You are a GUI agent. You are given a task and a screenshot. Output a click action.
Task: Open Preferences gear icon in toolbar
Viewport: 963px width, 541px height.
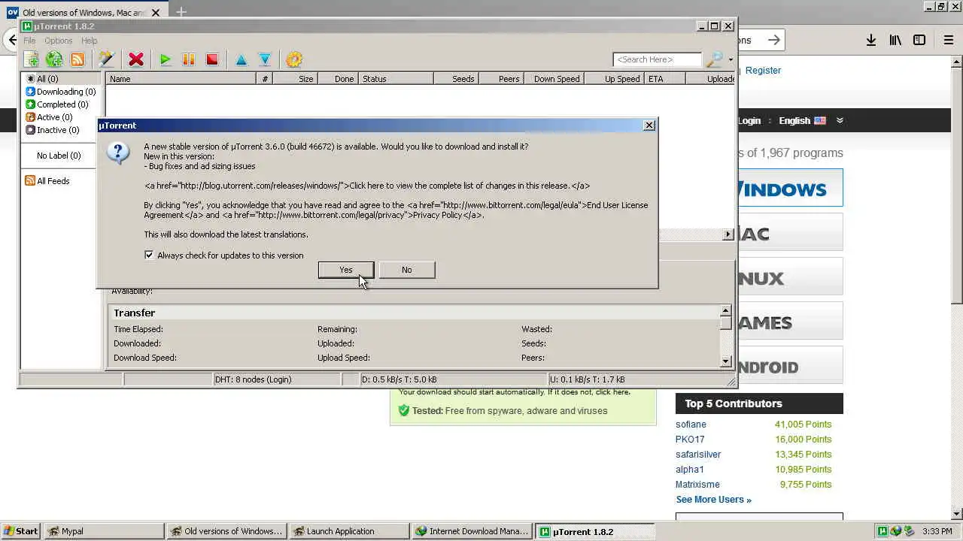click(x=294, y=59)
